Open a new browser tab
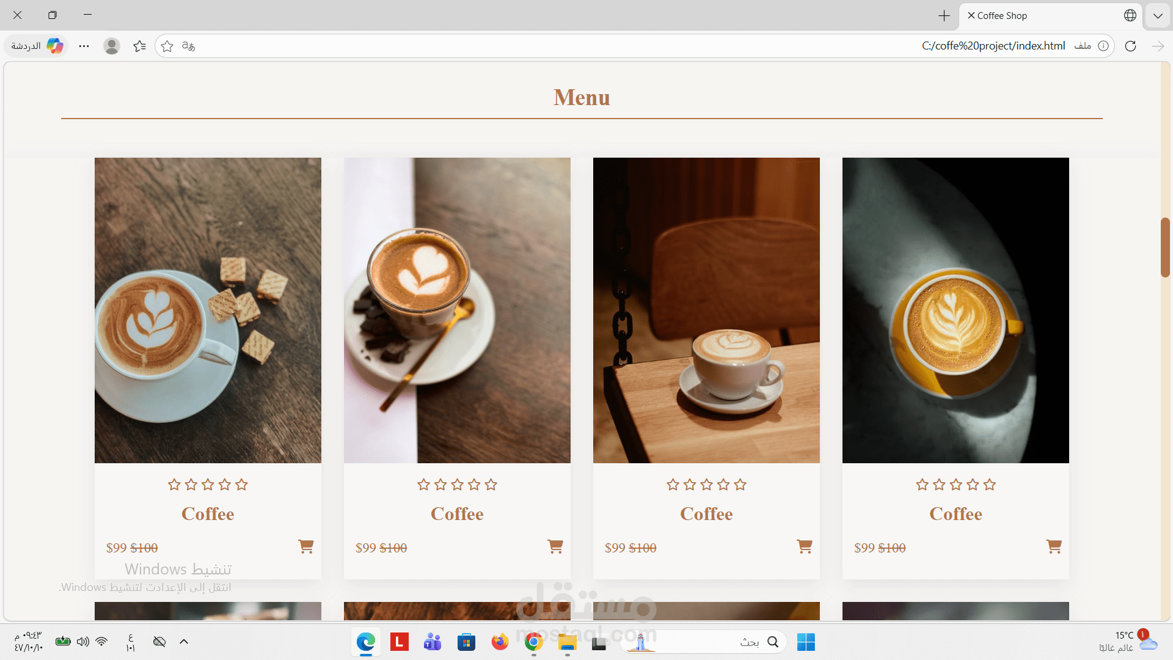The height and width of the screenshot is (660, 1173). click(944, 16)
